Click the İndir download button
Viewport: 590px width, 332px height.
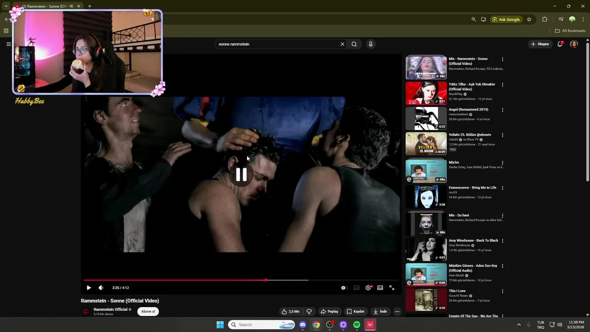(x=380, y=312)
